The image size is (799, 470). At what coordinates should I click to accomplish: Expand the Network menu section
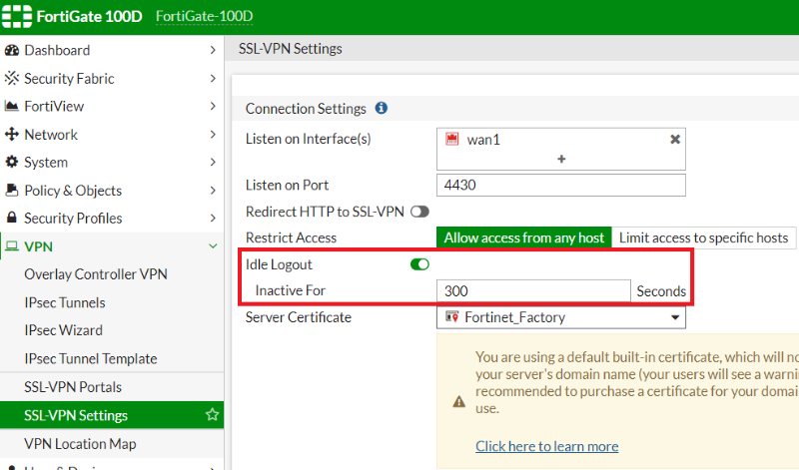[212, 134]
